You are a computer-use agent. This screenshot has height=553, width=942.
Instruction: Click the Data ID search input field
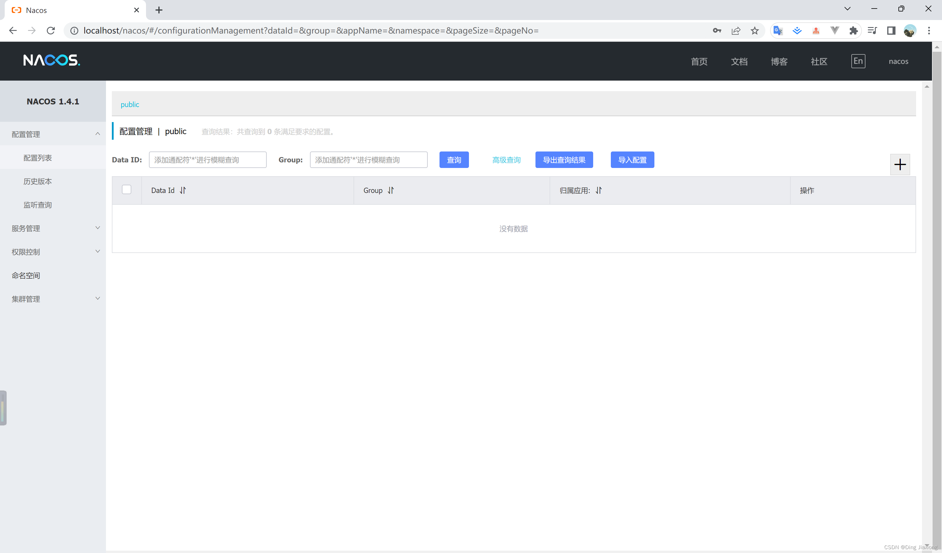[x=208, y=160]
